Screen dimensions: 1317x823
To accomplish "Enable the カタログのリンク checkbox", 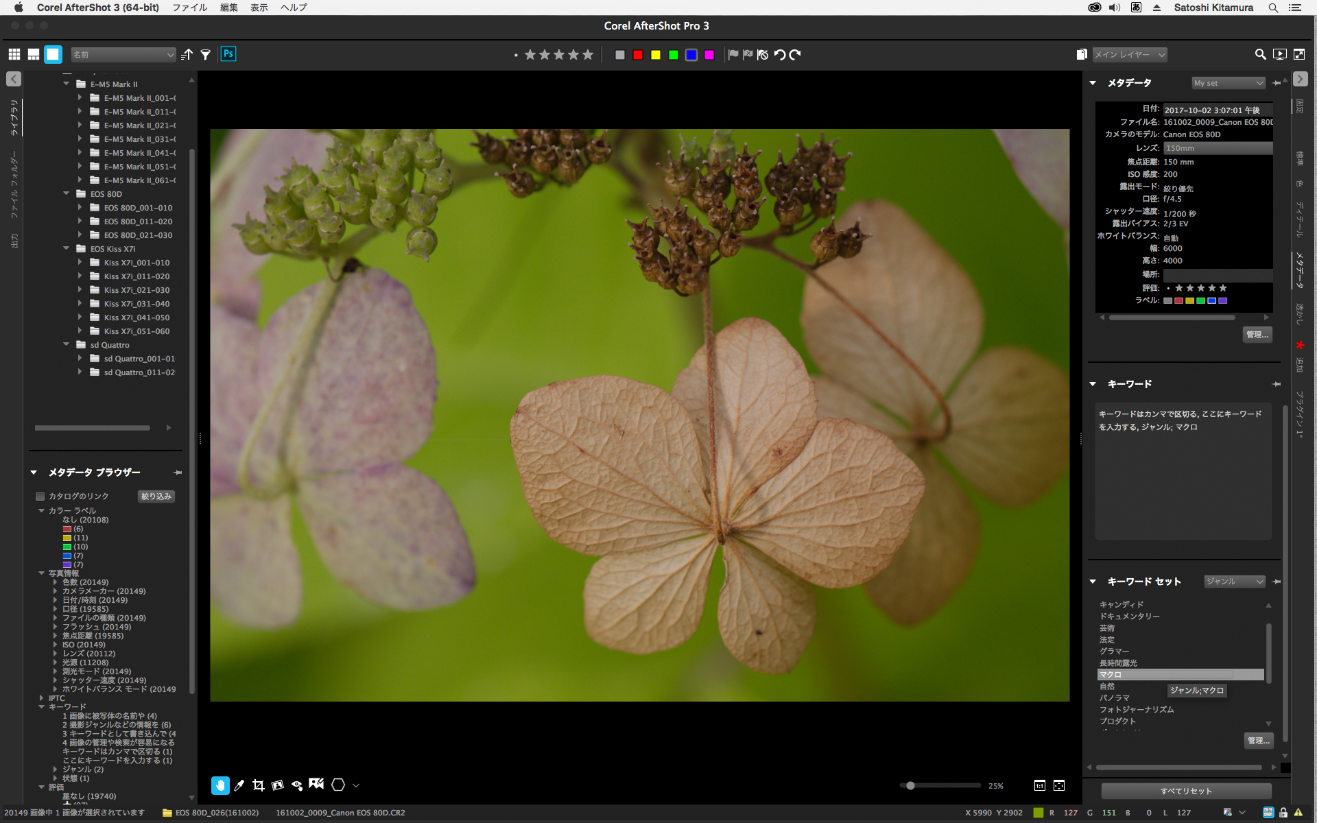I will (40, 496).
